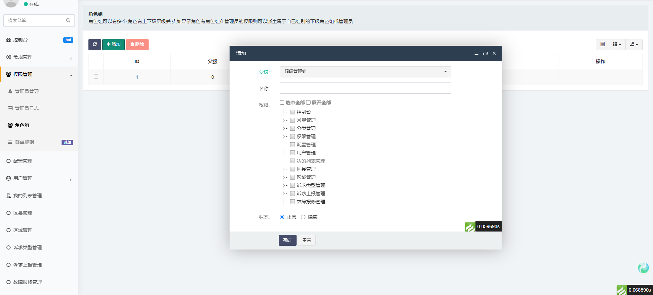
Task: Open 管理员日志 in sidebar menu
Action: coord(27,108)
